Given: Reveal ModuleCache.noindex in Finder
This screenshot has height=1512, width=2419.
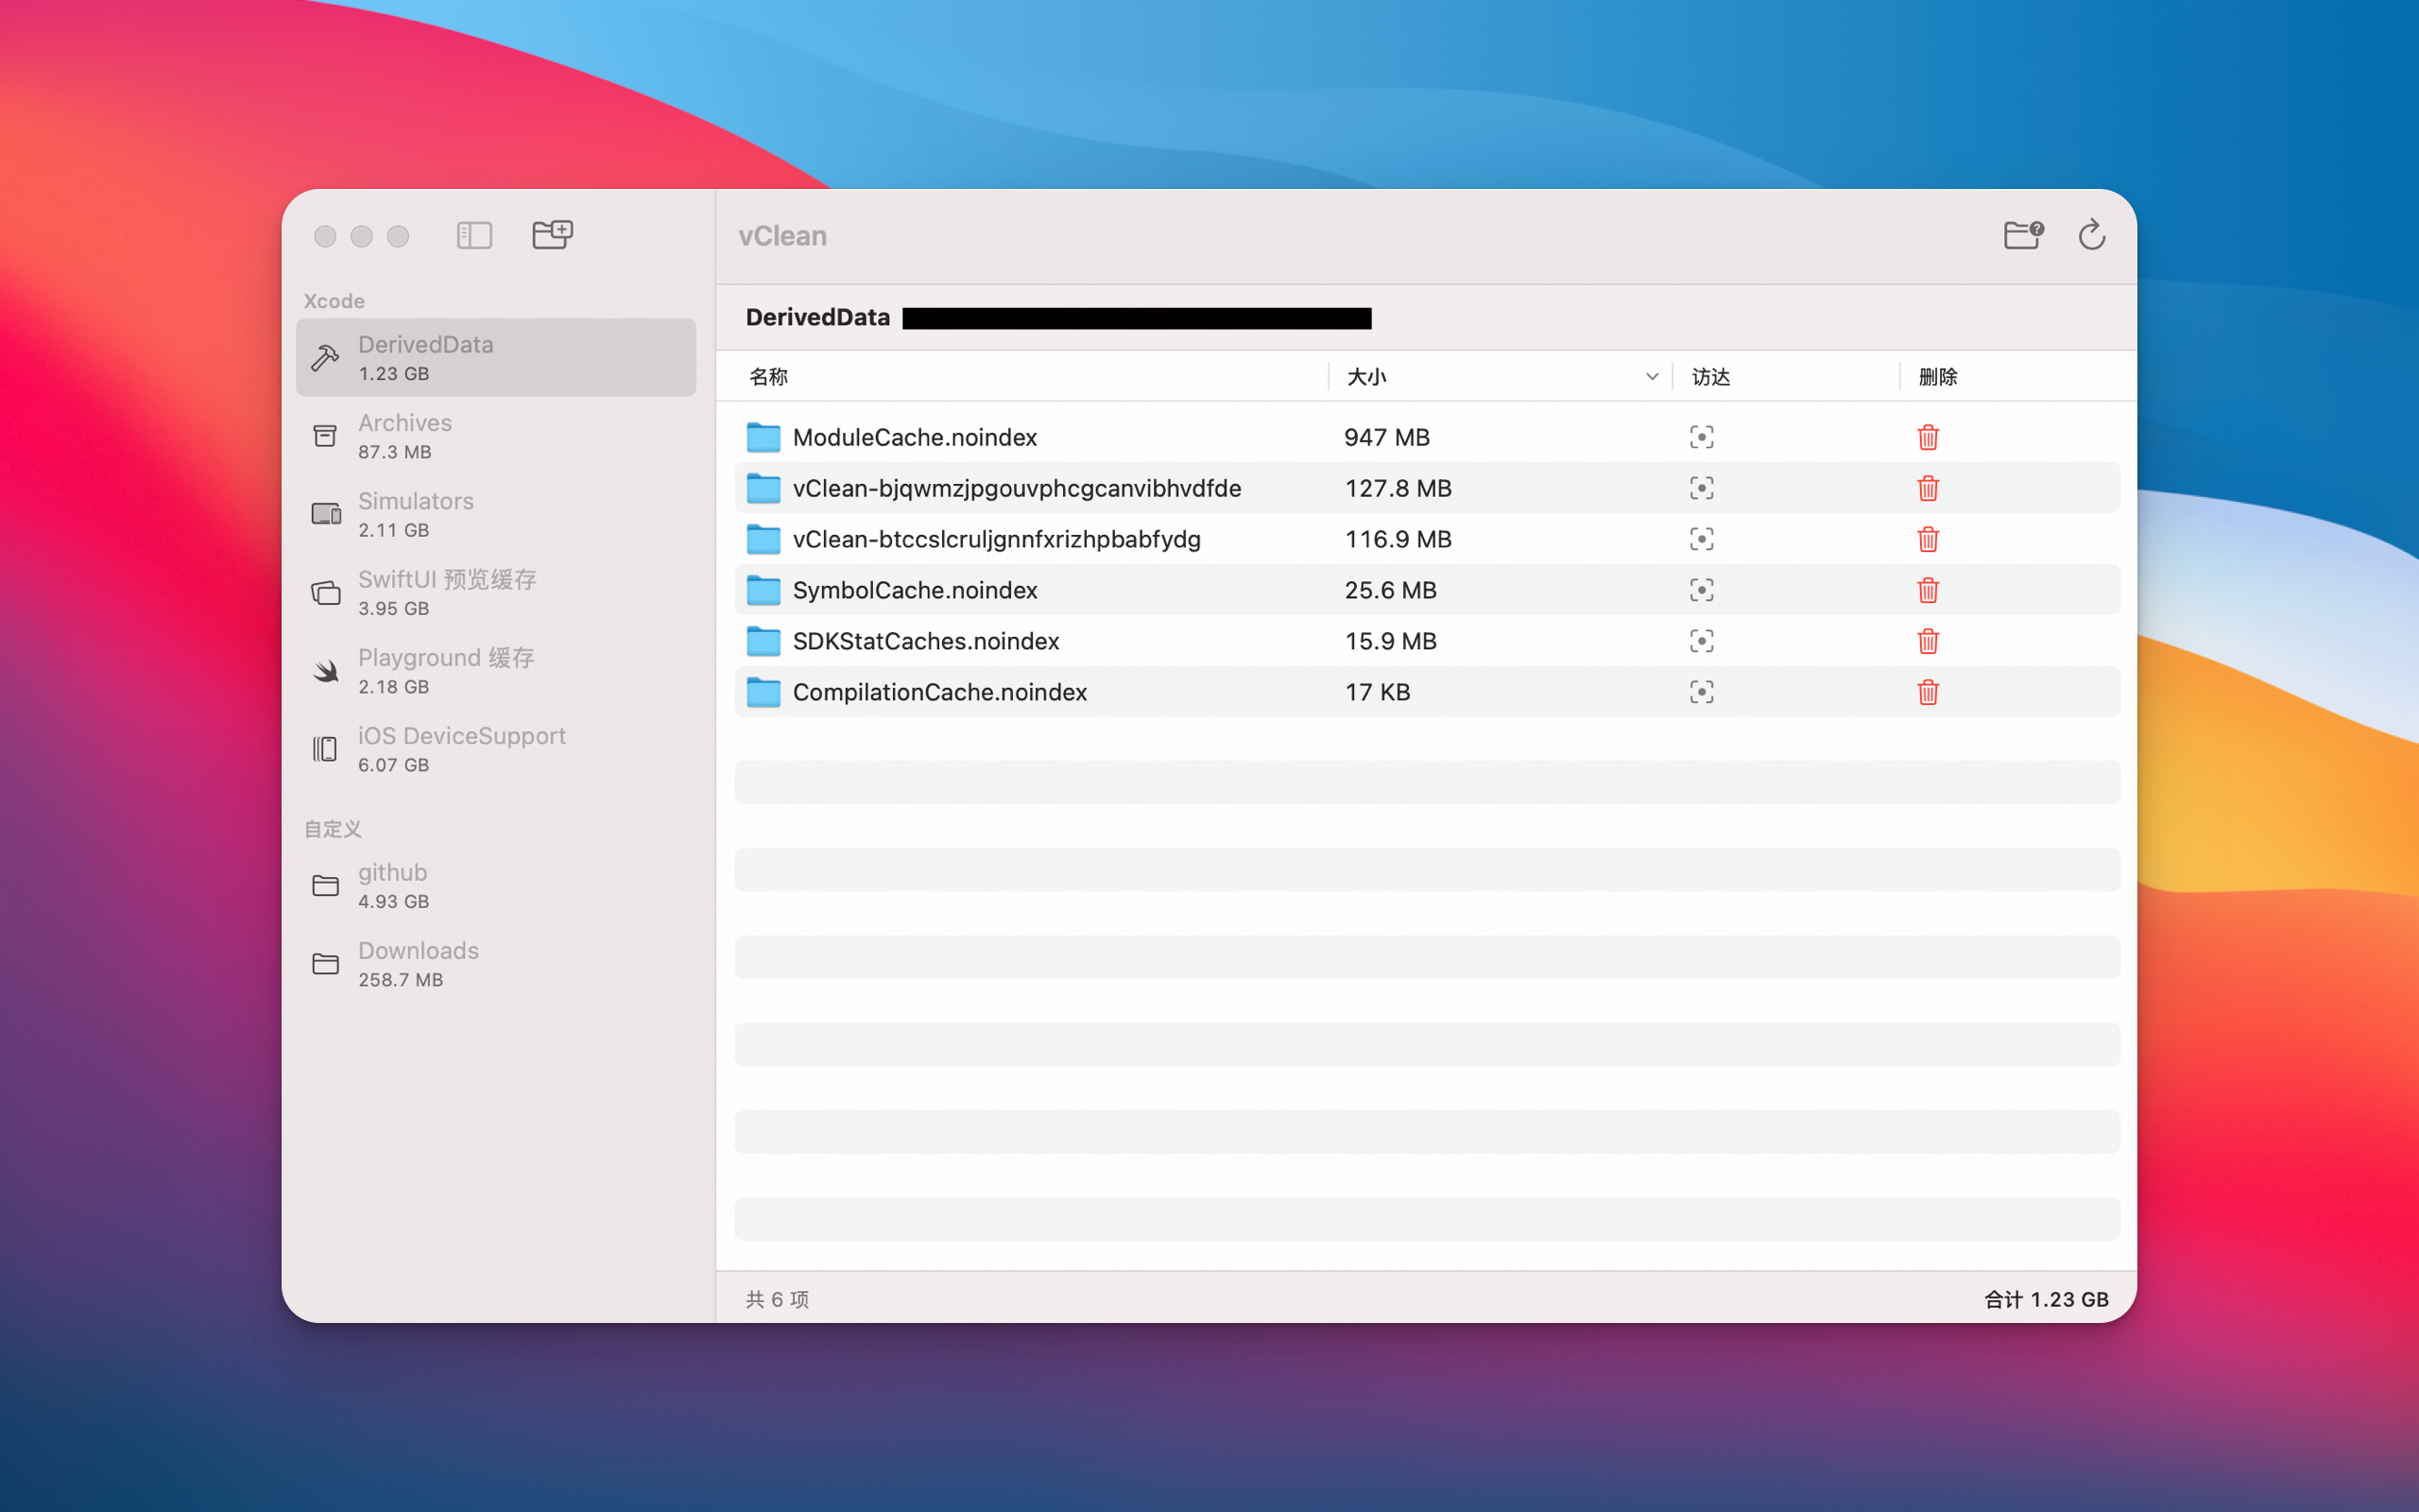Looking at the screenshot, I should coord(1701,437).
